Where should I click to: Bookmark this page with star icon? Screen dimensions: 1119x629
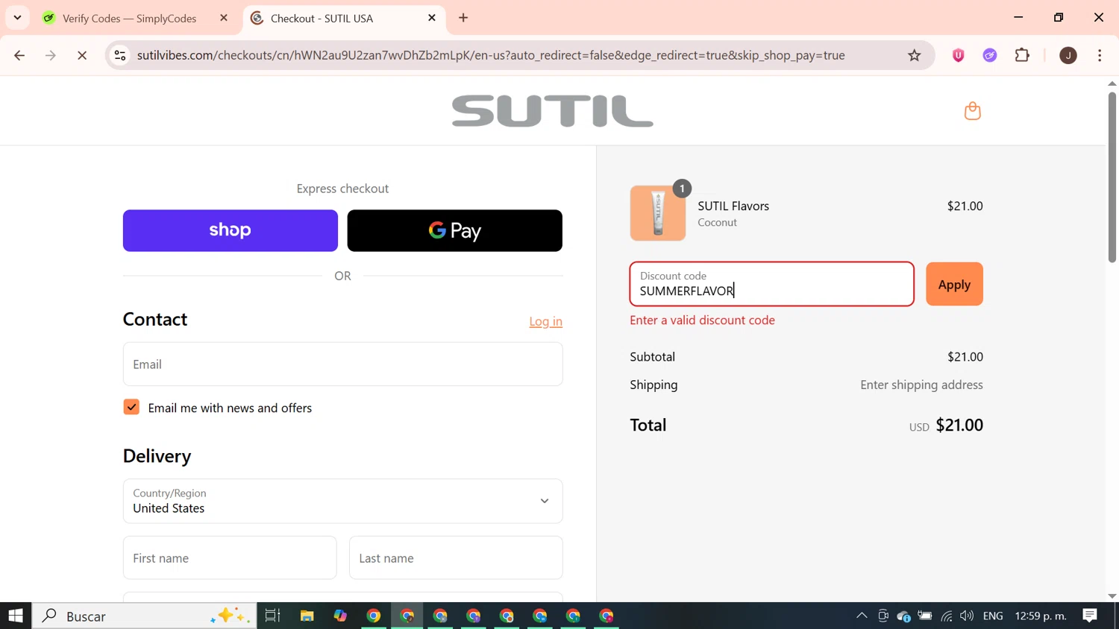tap(914, 55)
